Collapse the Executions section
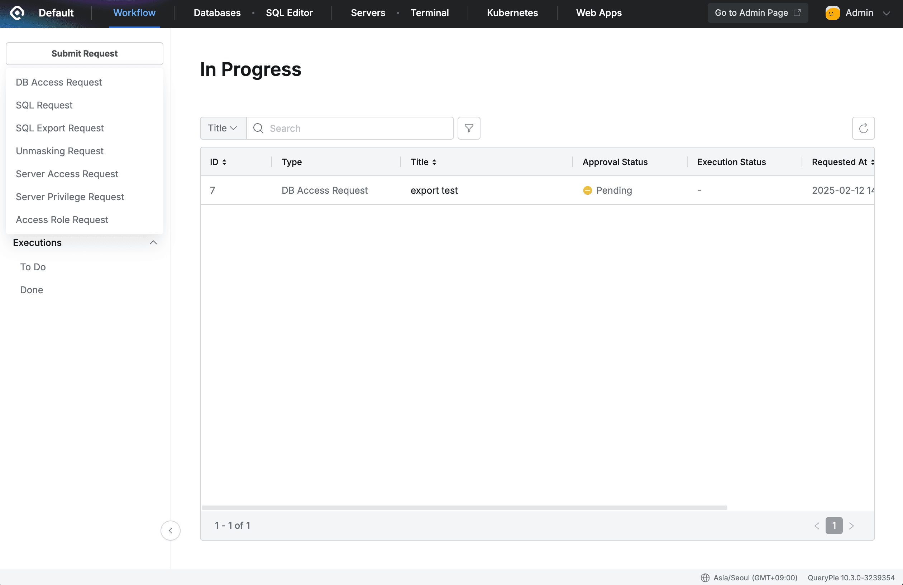This screenshot has height=585, width=903. pos(153,243)
